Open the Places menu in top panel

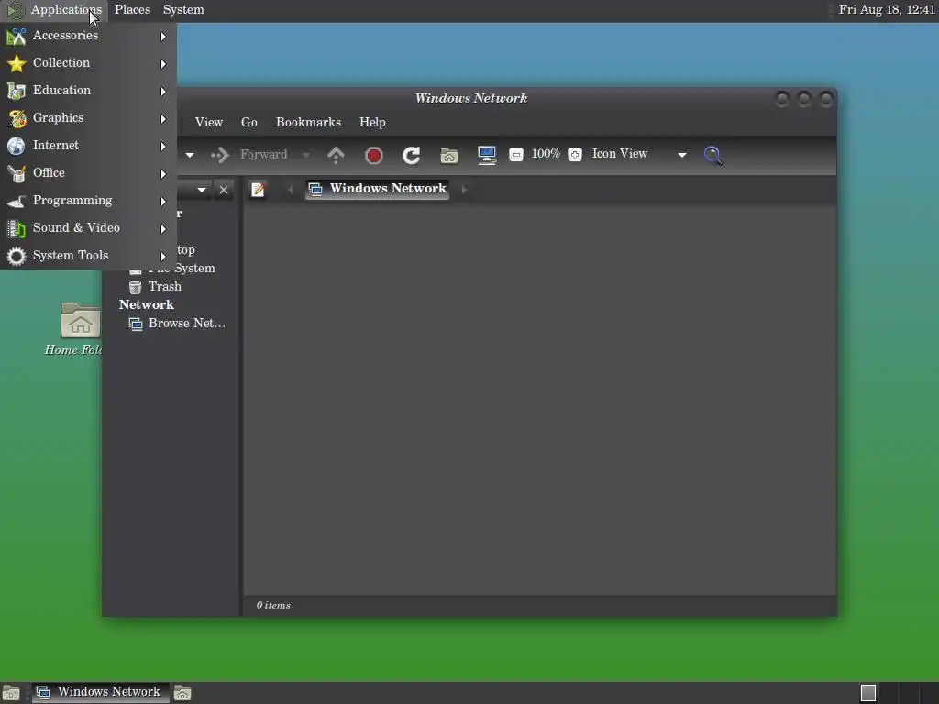tap(132, 9)
